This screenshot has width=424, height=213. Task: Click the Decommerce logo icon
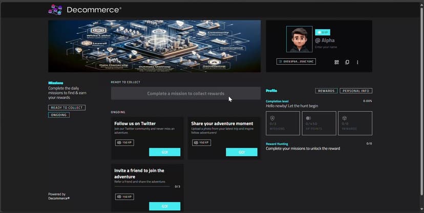[x=55, y=9]
